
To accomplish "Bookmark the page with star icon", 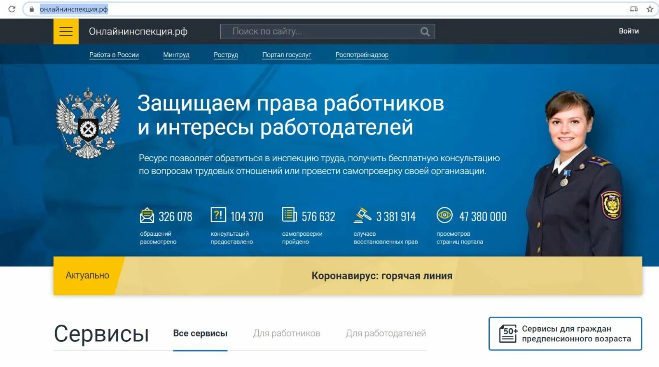I will [650, 9].
